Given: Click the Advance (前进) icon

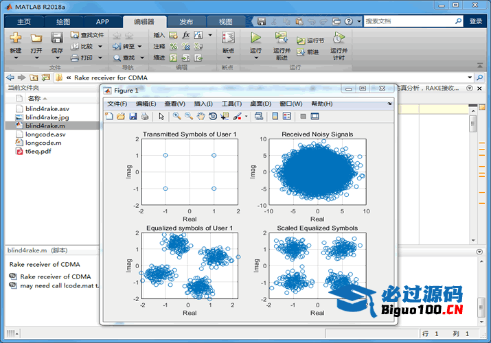Looking at the screenshot, I should (301, 52).
